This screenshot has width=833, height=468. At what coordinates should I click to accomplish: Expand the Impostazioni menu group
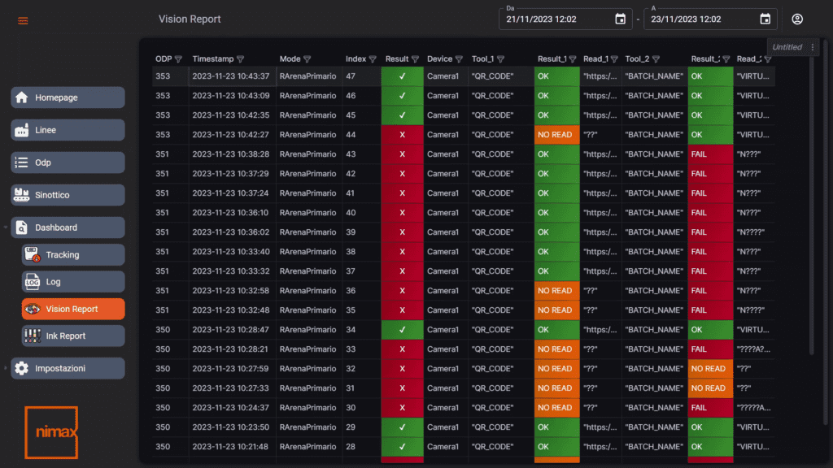click(x=6, y=368)
